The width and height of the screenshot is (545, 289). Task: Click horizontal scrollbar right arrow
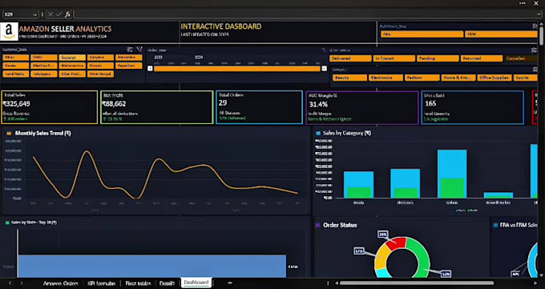(x=535, y=283)
